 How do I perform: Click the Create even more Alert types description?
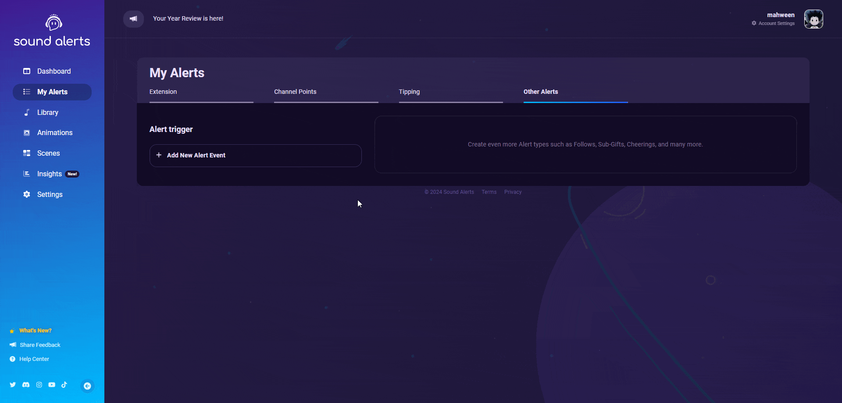(585, 144)
